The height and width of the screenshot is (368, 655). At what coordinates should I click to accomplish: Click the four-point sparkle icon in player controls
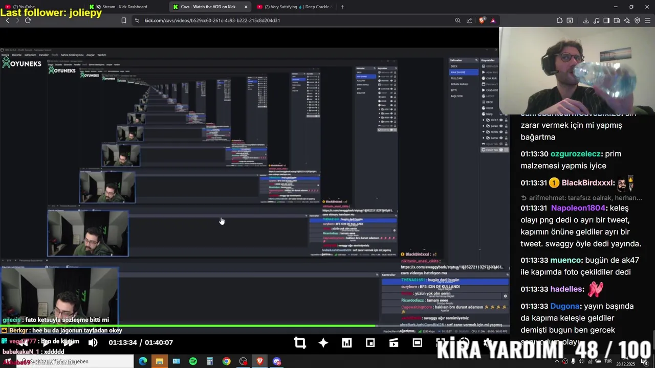coord(323,343)
